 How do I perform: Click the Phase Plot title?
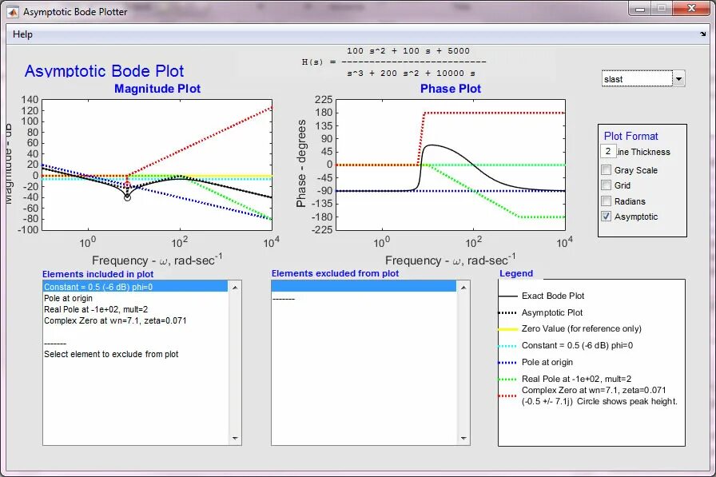(450, 89)
